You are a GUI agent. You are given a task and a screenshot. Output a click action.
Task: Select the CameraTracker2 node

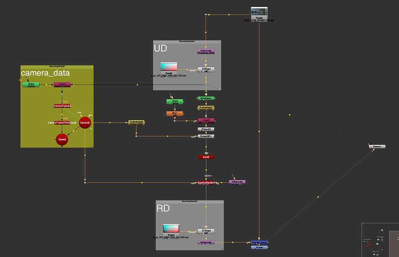tap(62, 106)
